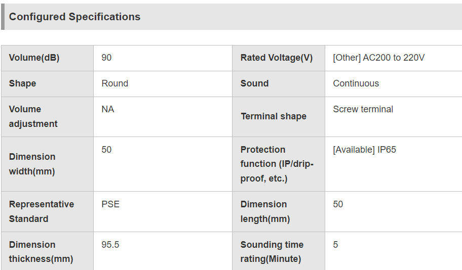Click the PSE standard value
This screenshot has width=462, height=270.
coord(110,204)
